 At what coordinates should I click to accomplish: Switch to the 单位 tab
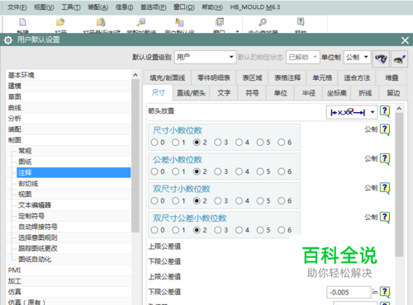[x=280, y=93]
